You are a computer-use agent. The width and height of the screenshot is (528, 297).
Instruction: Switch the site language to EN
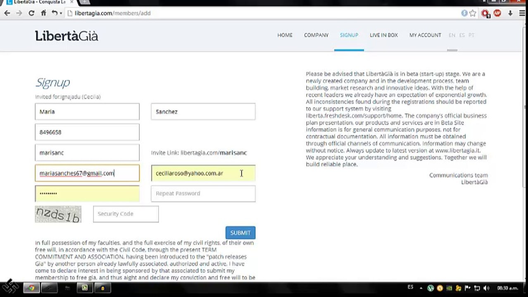pos(452,35)
